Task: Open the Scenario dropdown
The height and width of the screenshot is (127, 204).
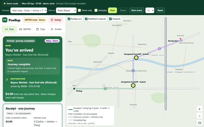Action: click(x=29, y=10)
